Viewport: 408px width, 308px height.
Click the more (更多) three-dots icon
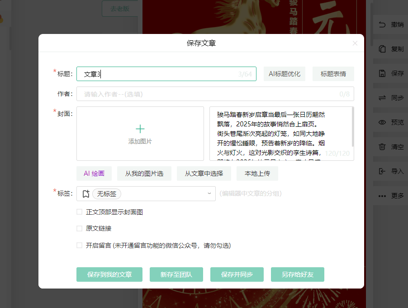[x=382, y=196]
